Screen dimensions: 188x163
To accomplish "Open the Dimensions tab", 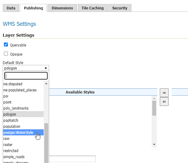I will (62, 8).
